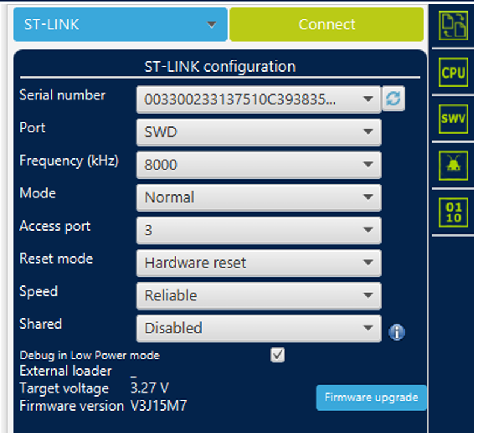Expand the Access port dropdown

click(259, 230)
